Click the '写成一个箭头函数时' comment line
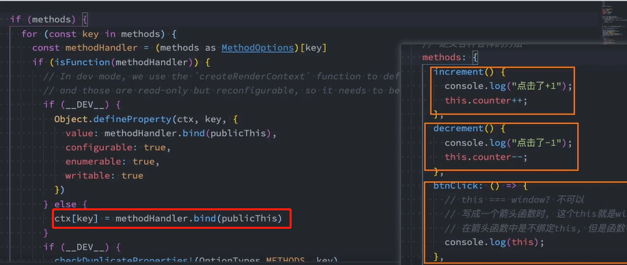 click(535, 214)
